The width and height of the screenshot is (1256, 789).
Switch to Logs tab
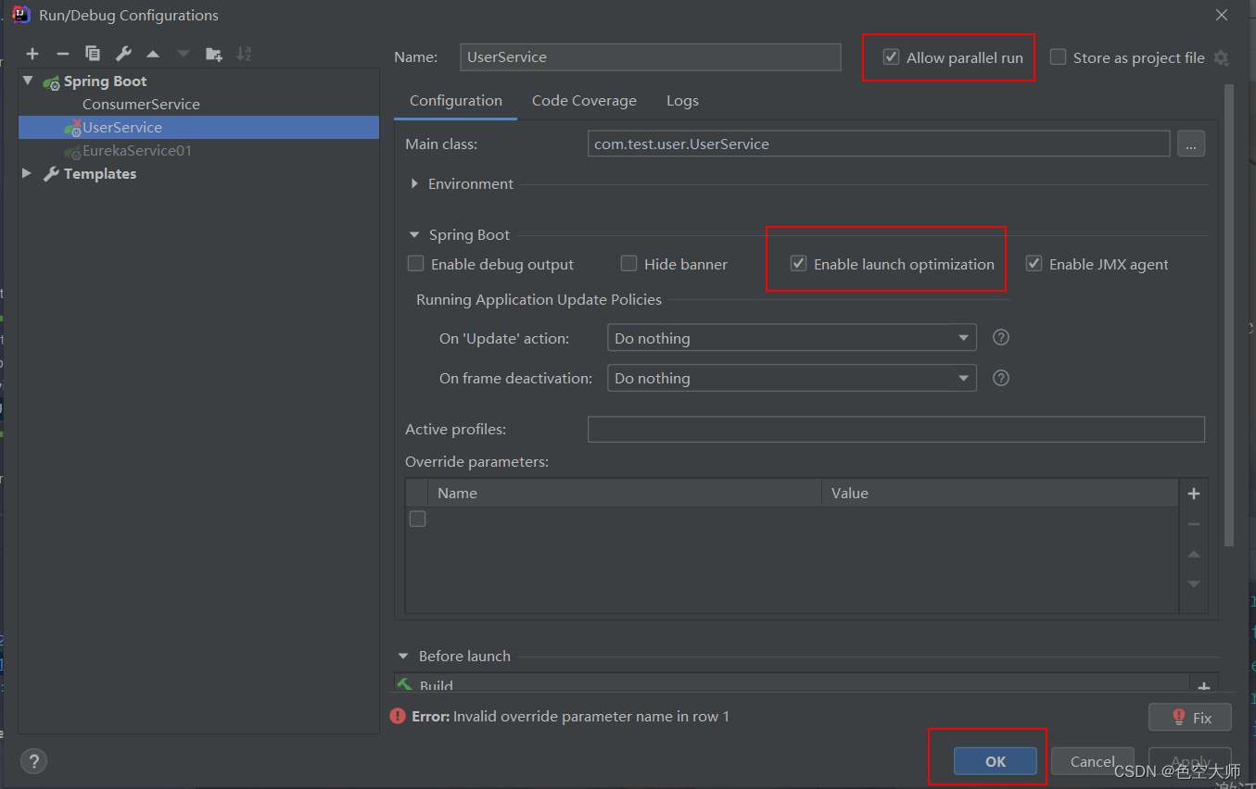pyautogui.click(x=682, y=101)
